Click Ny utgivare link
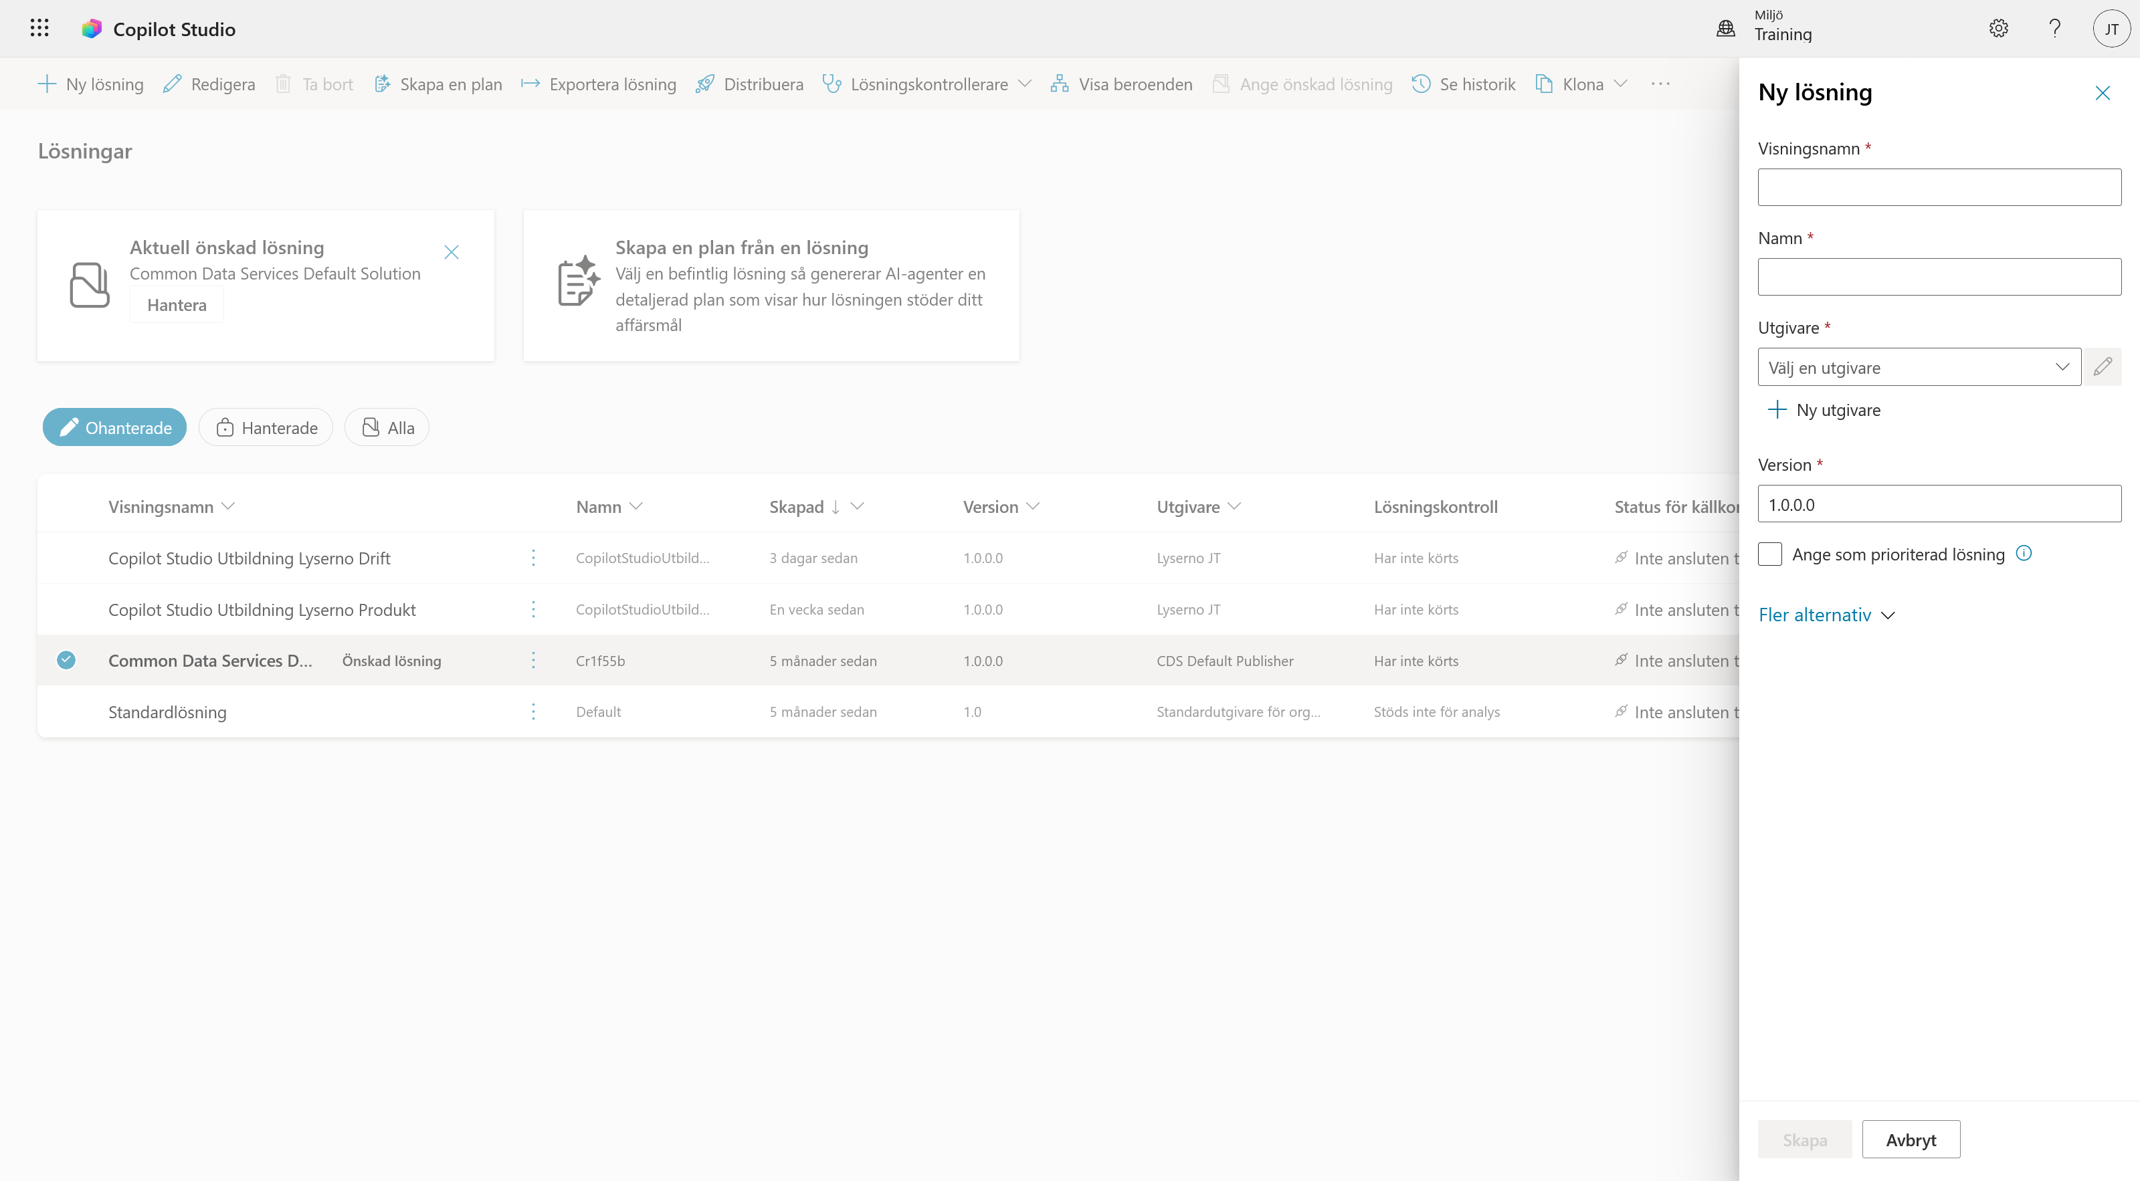Screen dimensions: 2140x1181 [1823, 409]
